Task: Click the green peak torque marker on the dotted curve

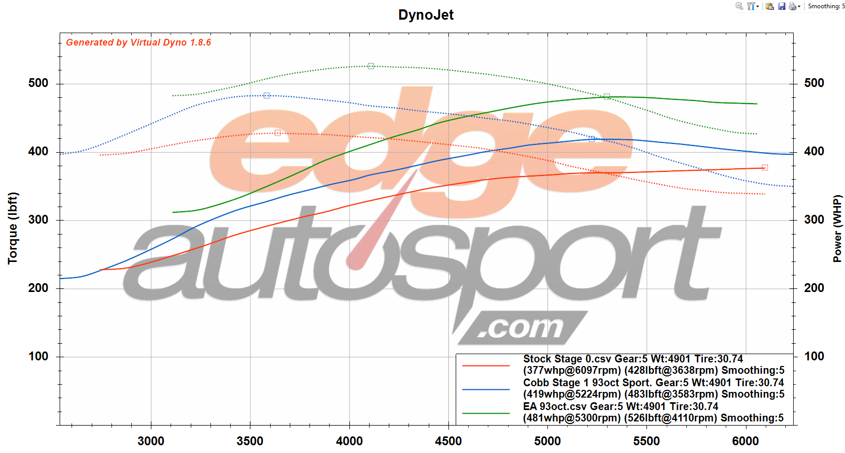Action: (x=371, y=66)
